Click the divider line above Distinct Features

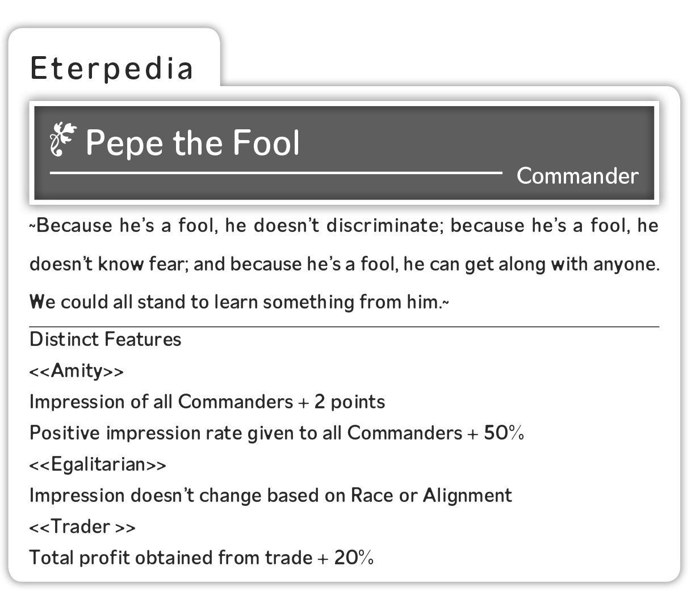(344, 327)
